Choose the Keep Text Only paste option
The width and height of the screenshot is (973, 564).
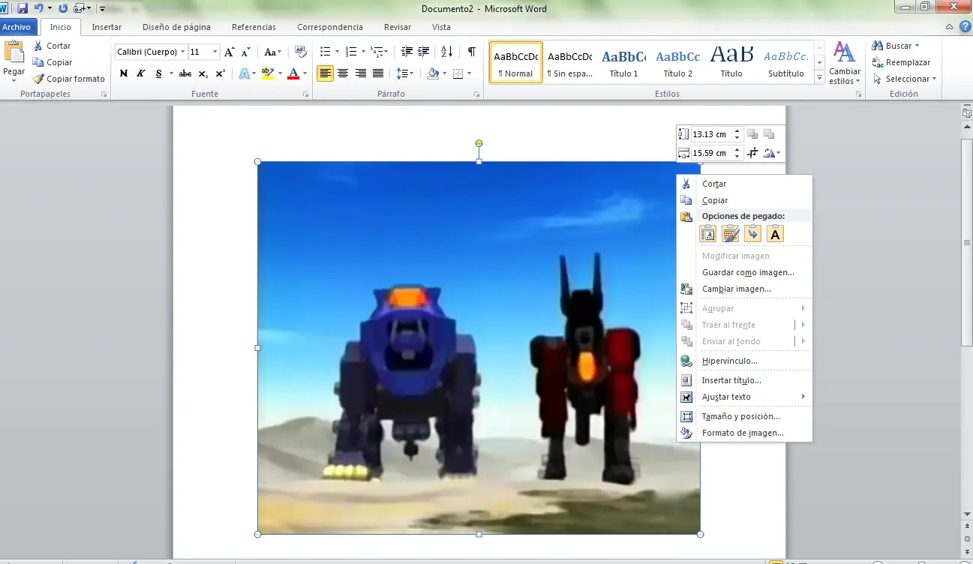[x=775, y=234]
